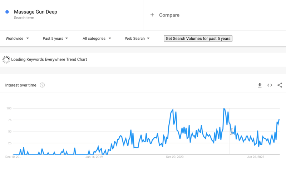Click the plus icon next to Compare
286x173 pixels.
(152, 15)
